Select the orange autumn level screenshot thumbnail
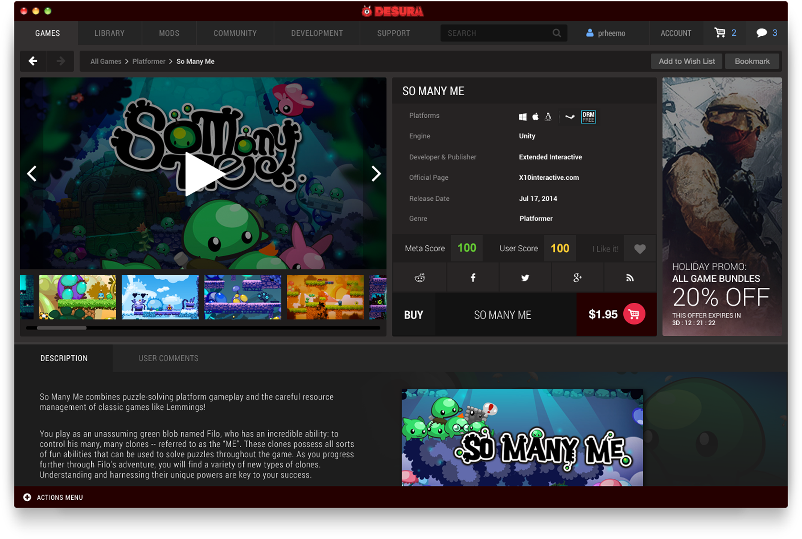 325,297
